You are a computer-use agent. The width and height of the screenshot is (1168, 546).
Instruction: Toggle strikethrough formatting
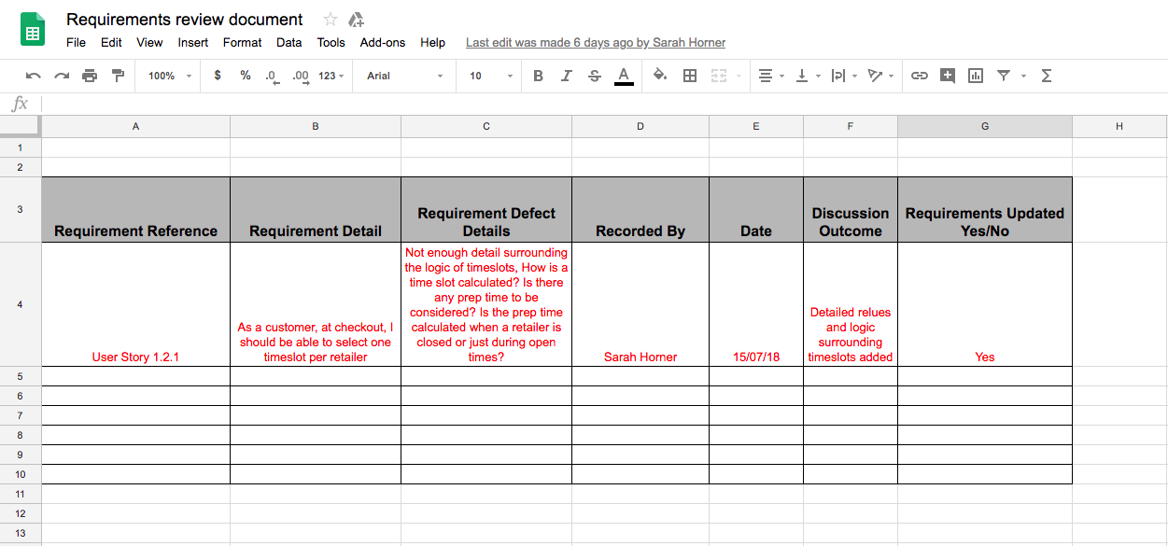[x=595, y=76]
